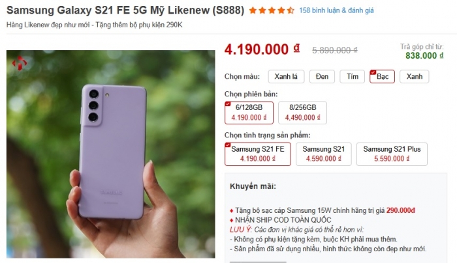
Task: Switch to the 8/256GB version
Action: [302, 112]
